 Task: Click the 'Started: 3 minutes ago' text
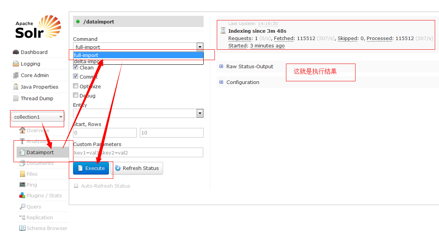pos(257,45)
